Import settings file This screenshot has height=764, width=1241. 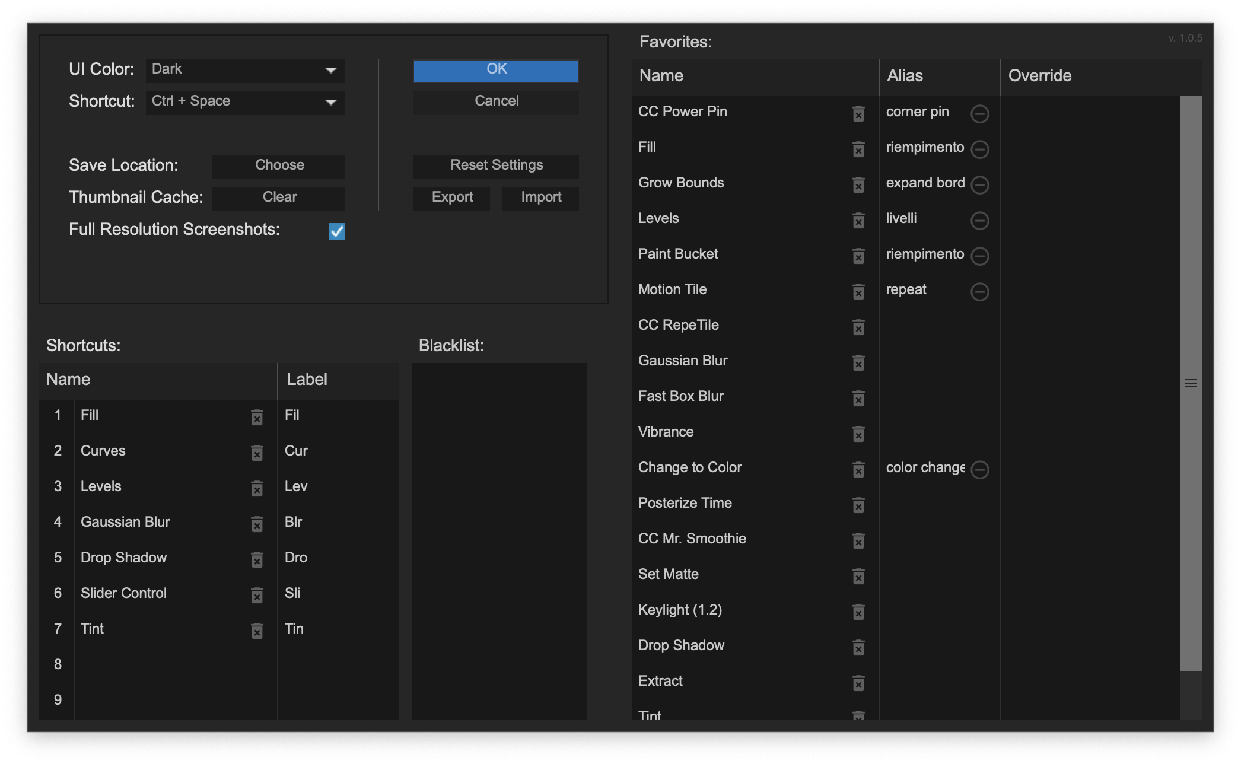tap(540, 198)
